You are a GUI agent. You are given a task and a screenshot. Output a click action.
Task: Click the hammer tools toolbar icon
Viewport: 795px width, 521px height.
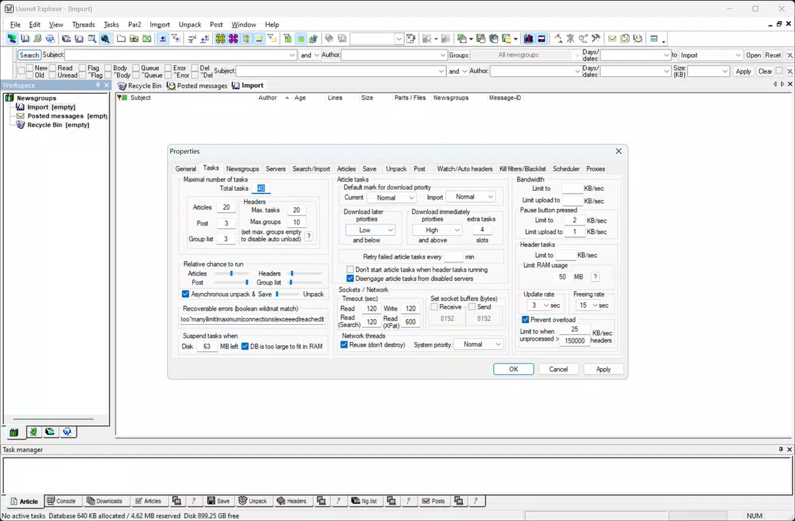coord(596,39)
